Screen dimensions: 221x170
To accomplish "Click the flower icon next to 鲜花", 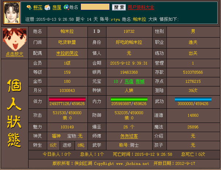I will pyautogui.click(x=29, y=7).
